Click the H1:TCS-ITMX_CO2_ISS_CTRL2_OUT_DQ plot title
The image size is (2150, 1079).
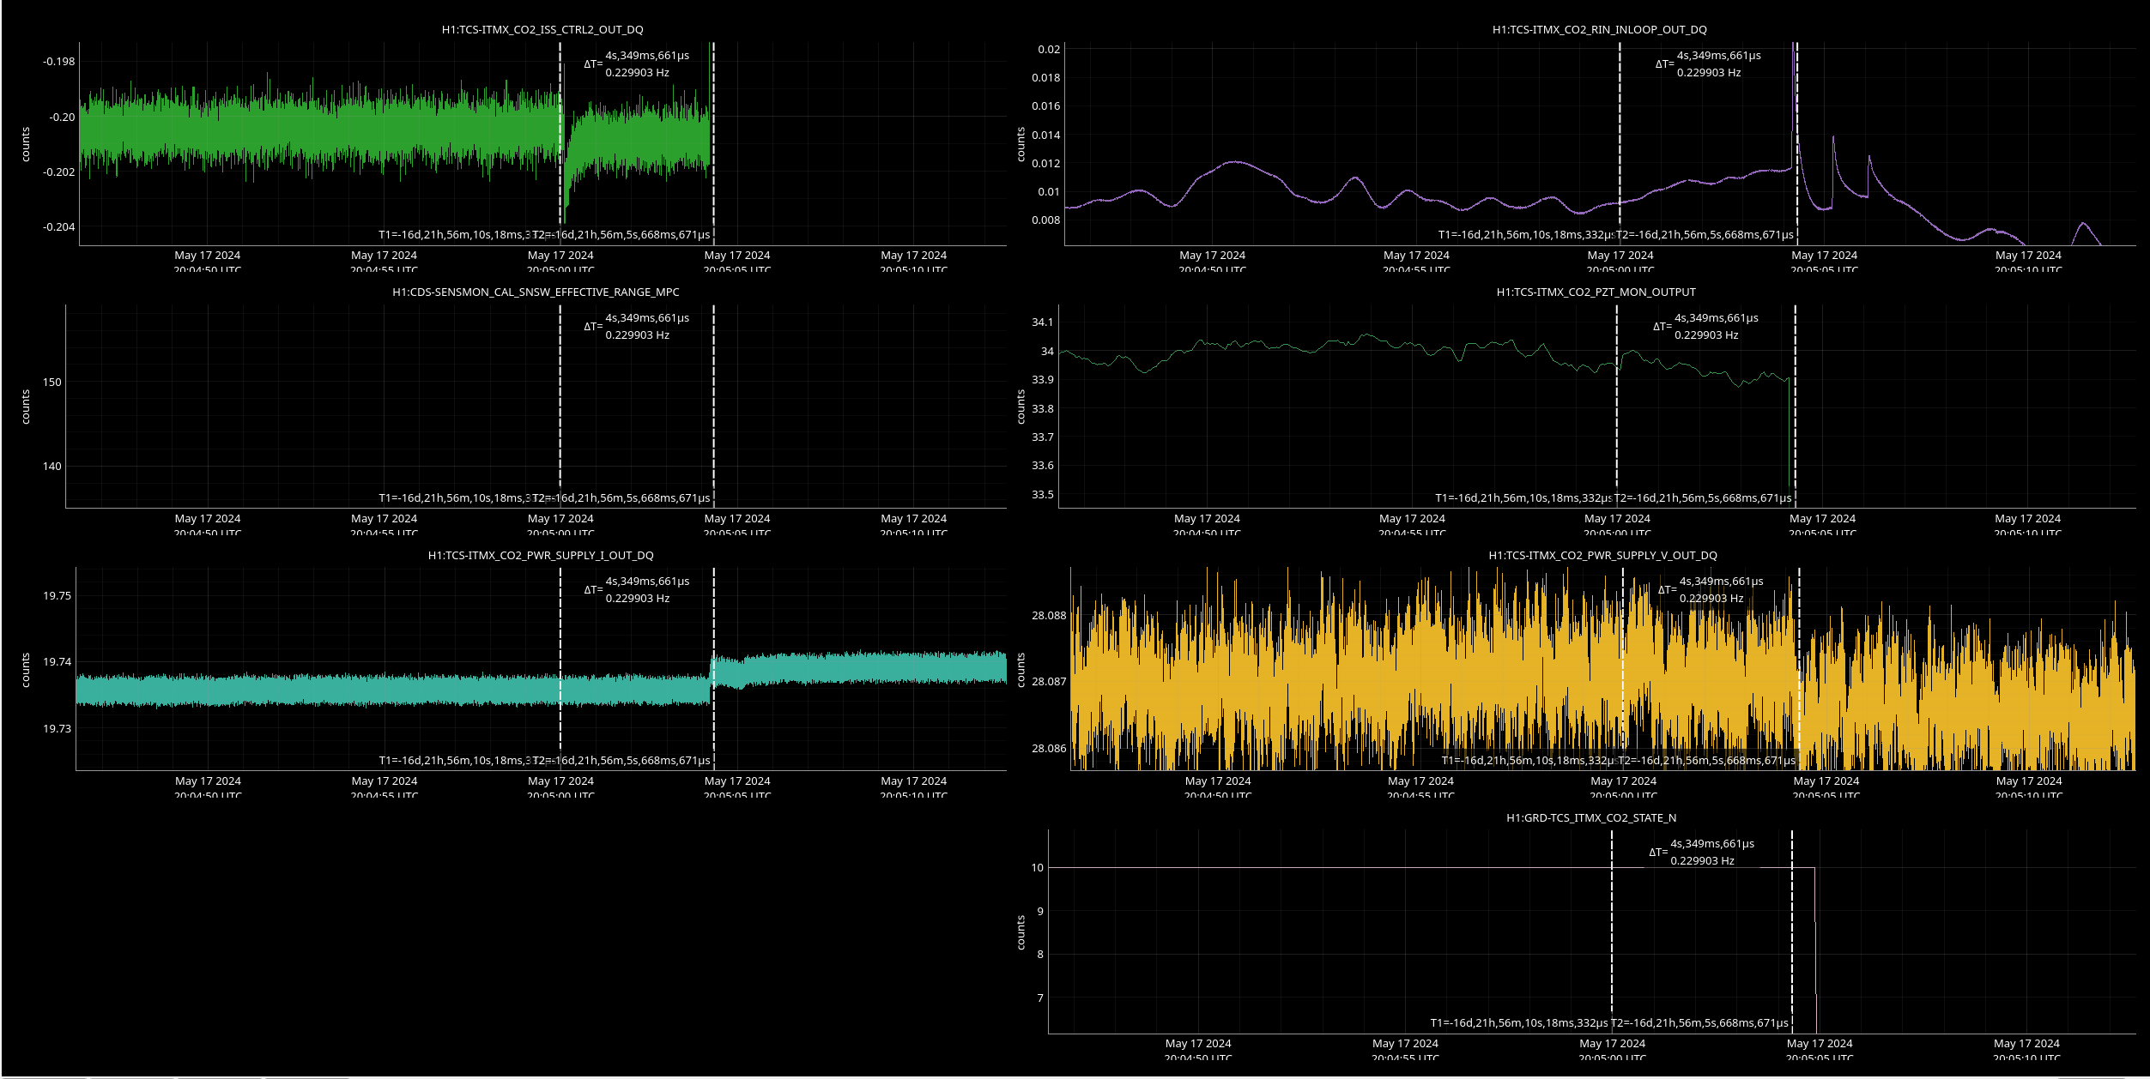pyautogui.click(x=542, y=29)
